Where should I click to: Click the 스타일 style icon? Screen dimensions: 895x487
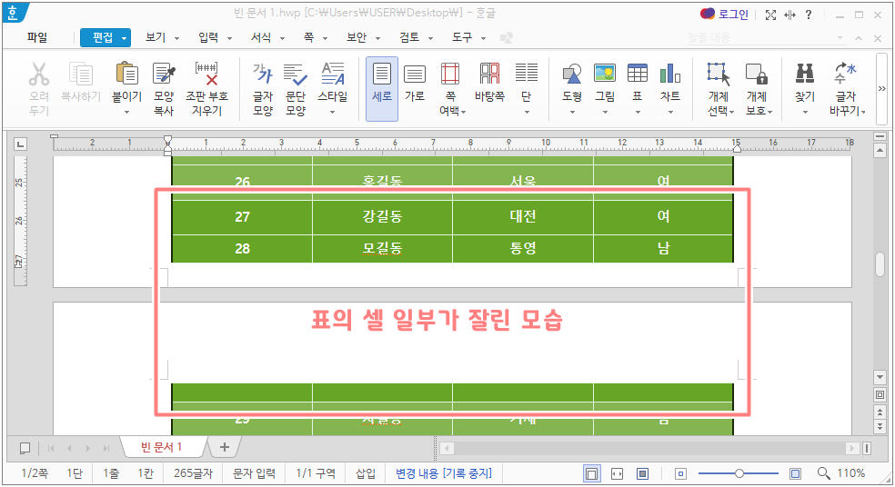coord(333,75)
